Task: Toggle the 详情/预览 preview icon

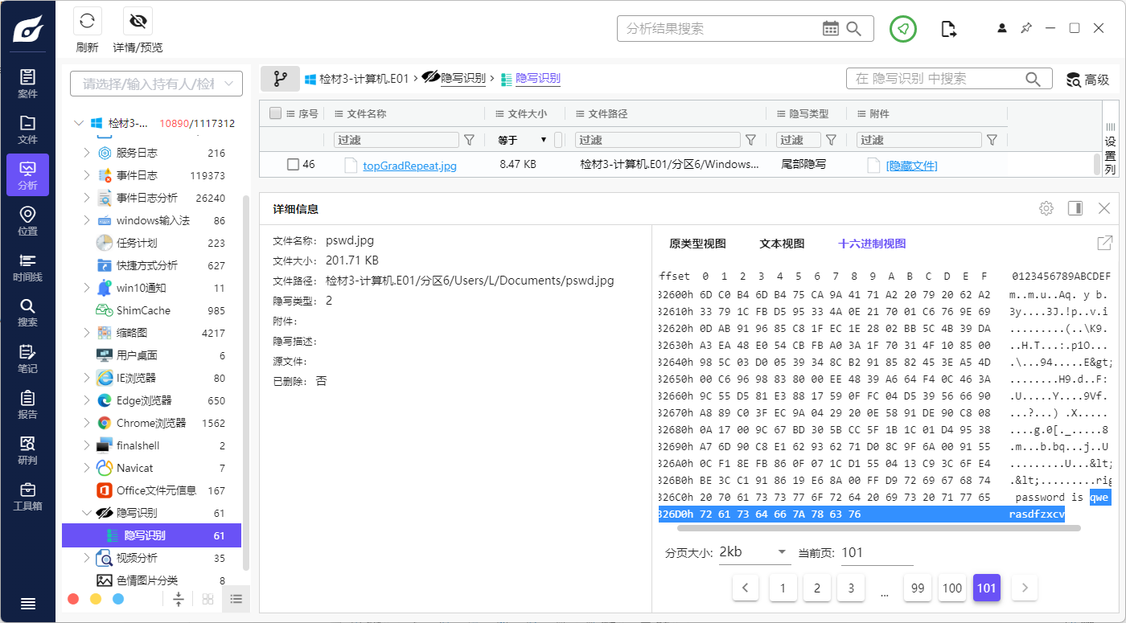Action: click(x=137, y=21)
